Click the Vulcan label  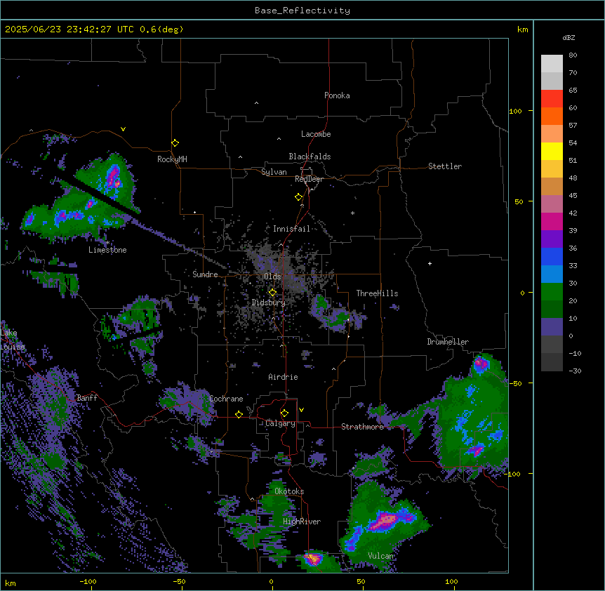[x=380, y=556]
